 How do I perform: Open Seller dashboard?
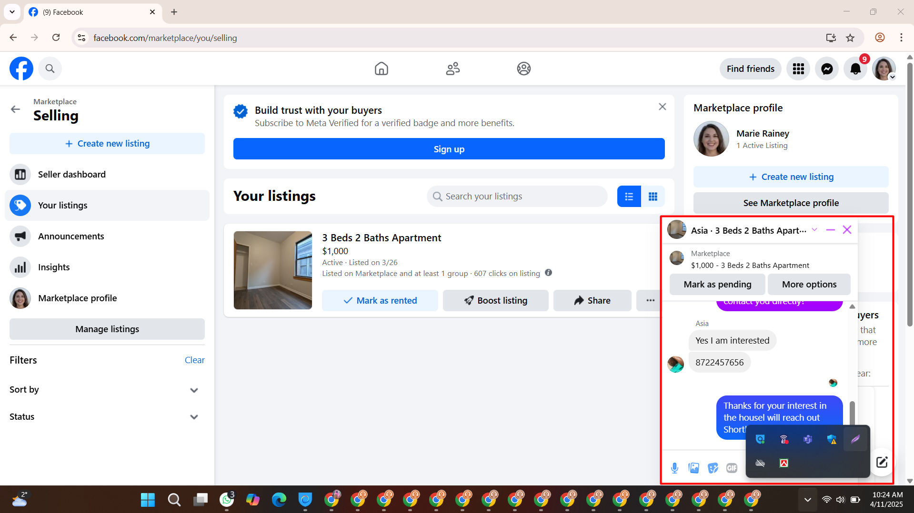click(x=107, y=174)
